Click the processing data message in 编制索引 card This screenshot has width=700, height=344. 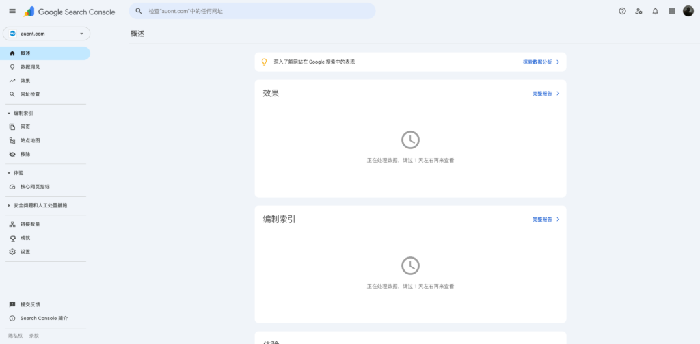(410, 286)
